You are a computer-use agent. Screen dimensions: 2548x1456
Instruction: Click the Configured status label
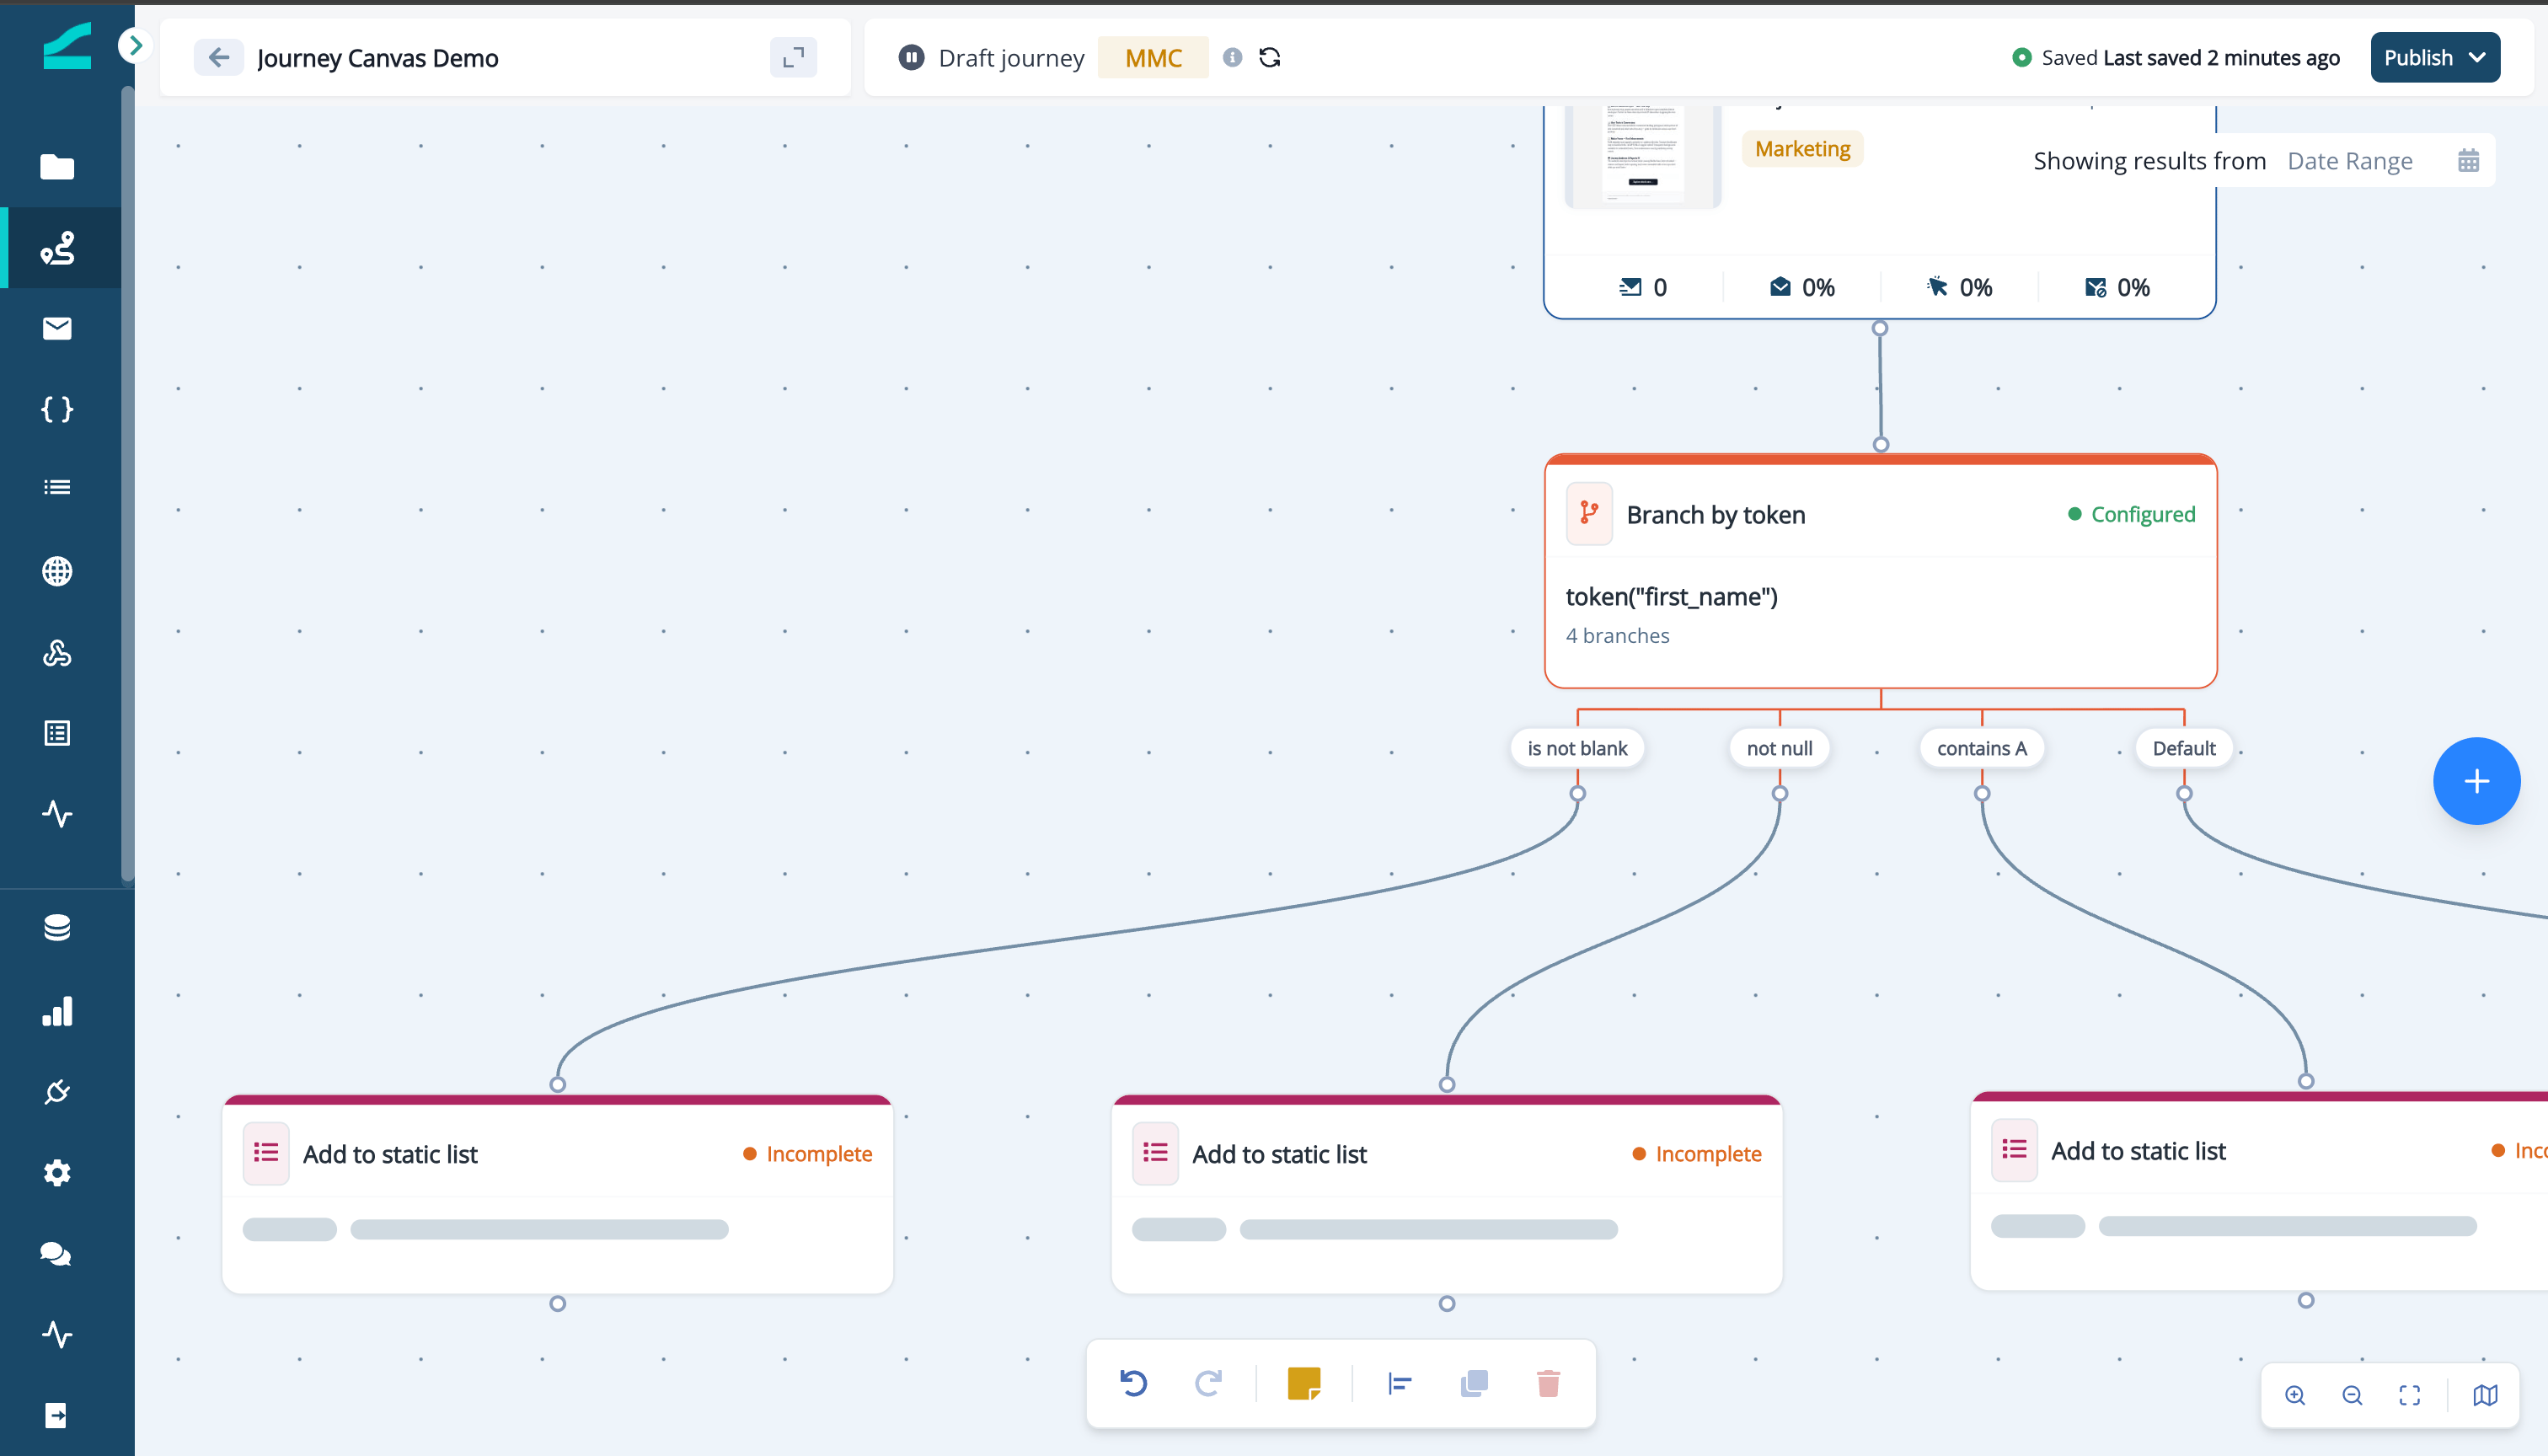[2132, 514]
